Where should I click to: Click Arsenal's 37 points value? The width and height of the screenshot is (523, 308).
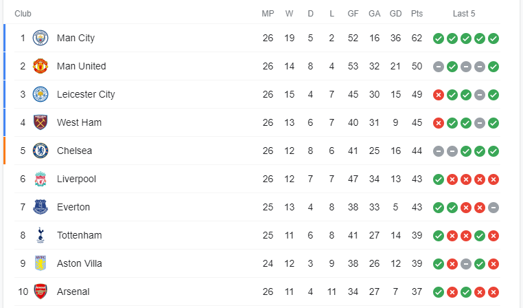[417, 291]
